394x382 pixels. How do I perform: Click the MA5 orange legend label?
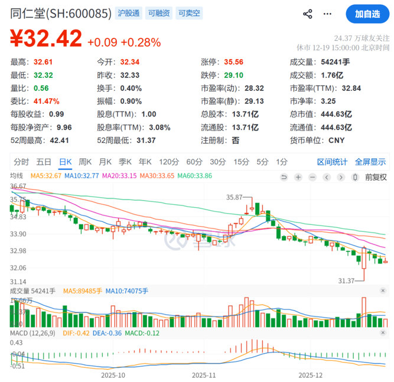46,176
